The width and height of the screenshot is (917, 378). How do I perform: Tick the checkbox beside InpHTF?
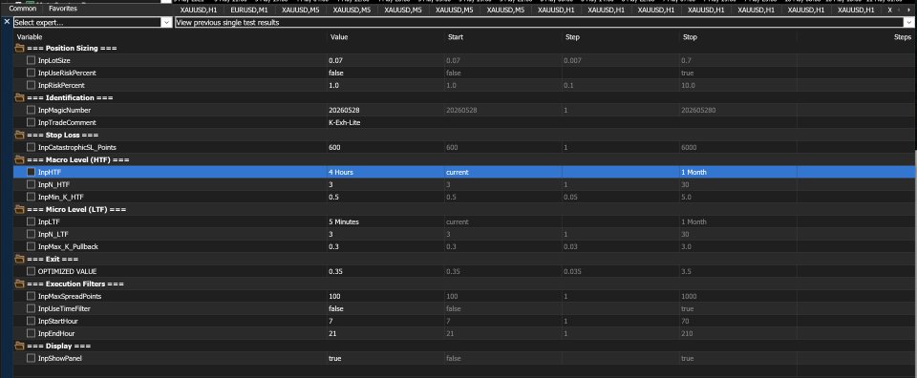click(31, 173)
